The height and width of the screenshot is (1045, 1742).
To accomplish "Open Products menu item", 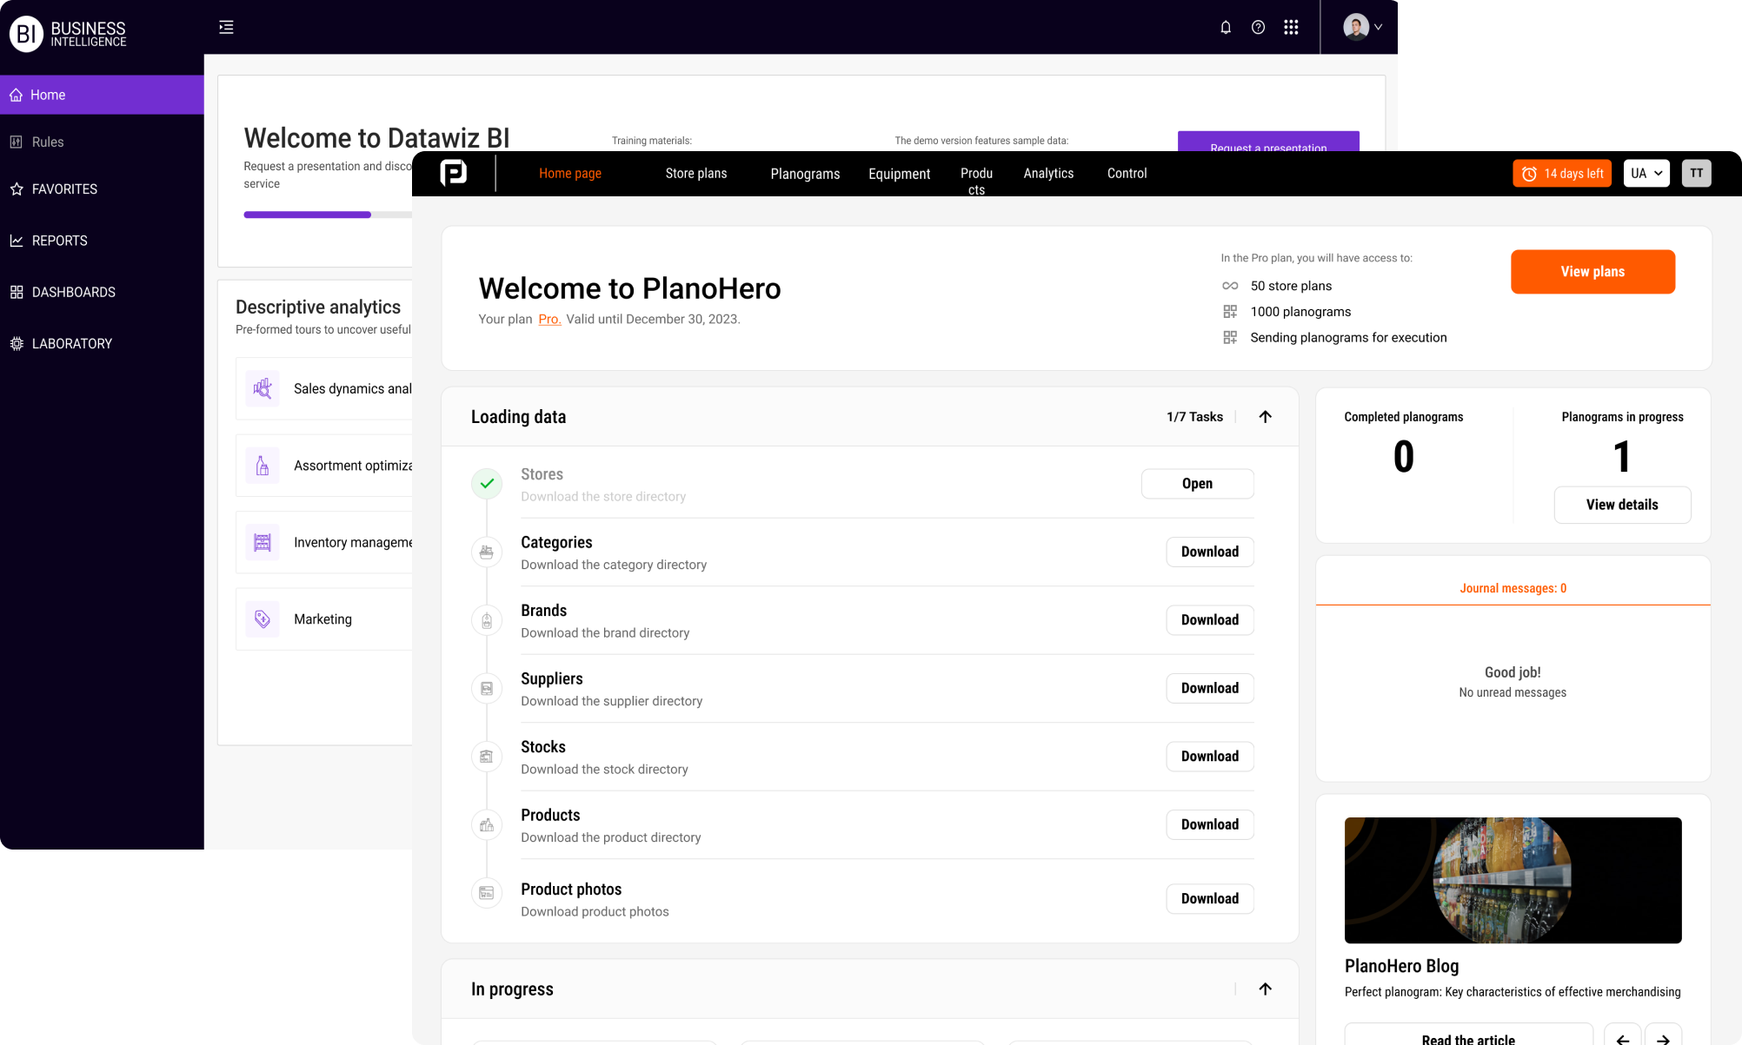I will tap(976, 181).
